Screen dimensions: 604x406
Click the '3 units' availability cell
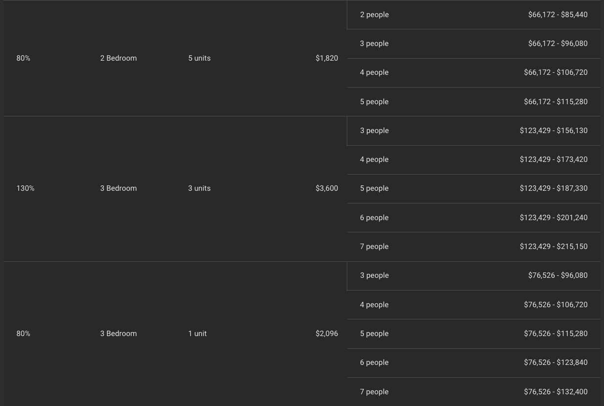pyautogui.click(x=199, y=188)
